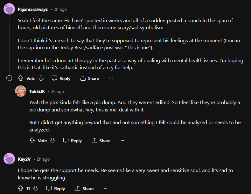Open Pajamaralways's avatar profile
251x194 pixels.
click(9, 10)
